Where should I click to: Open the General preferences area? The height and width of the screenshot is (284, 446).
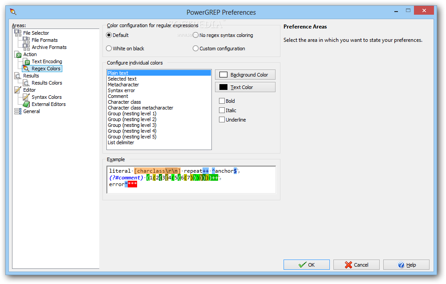(32, 111)
